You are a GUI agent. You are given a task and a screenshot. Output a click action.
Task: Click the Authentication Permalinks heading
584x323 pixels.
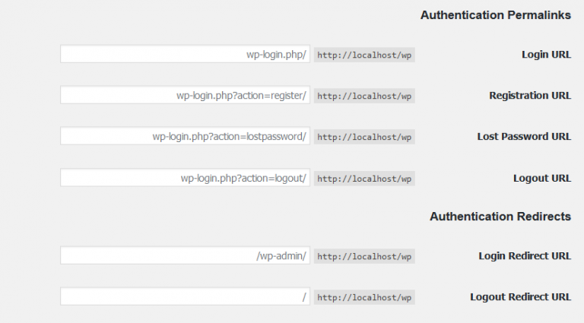point(496,15)
